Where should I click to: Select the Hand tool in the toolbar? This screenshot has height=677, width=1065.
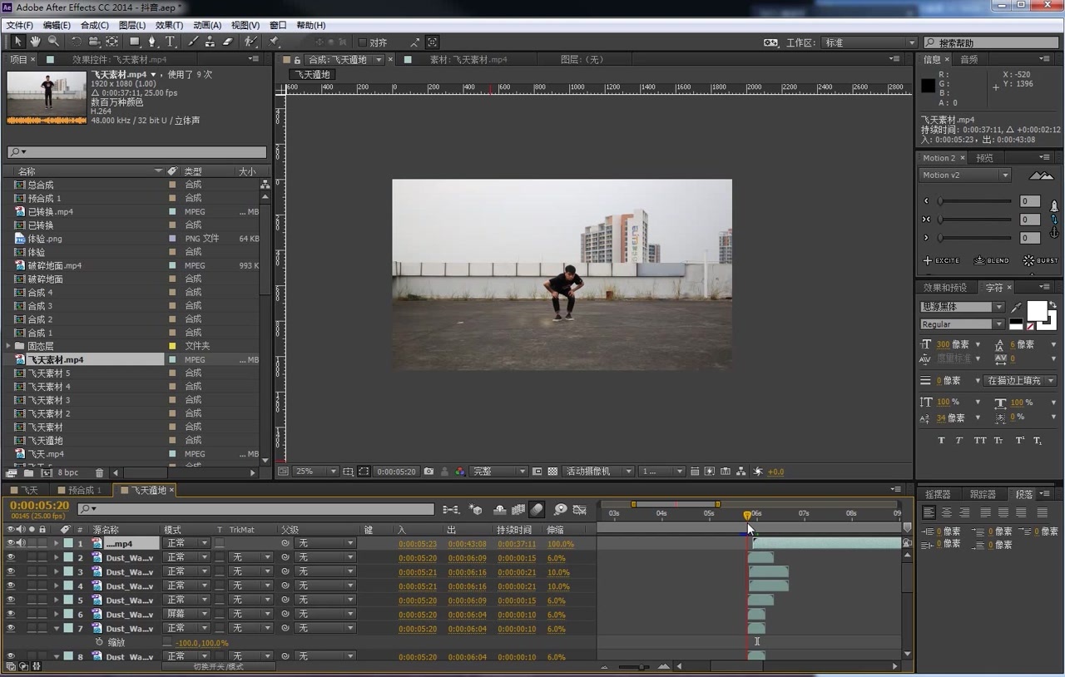(x=36, y=42)
